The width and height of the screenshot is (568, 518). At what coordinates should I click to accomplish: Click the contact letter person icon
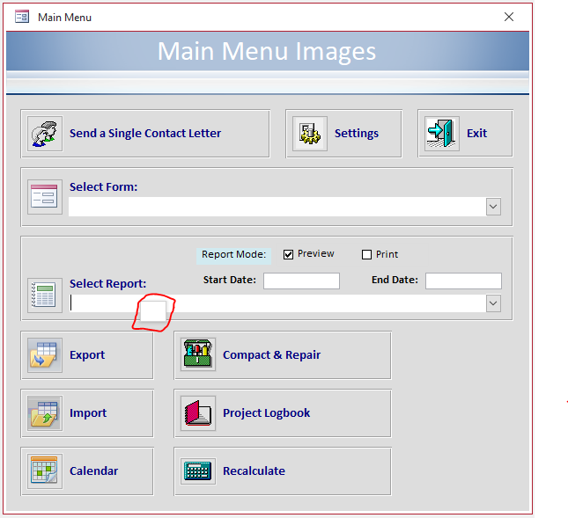45,134
